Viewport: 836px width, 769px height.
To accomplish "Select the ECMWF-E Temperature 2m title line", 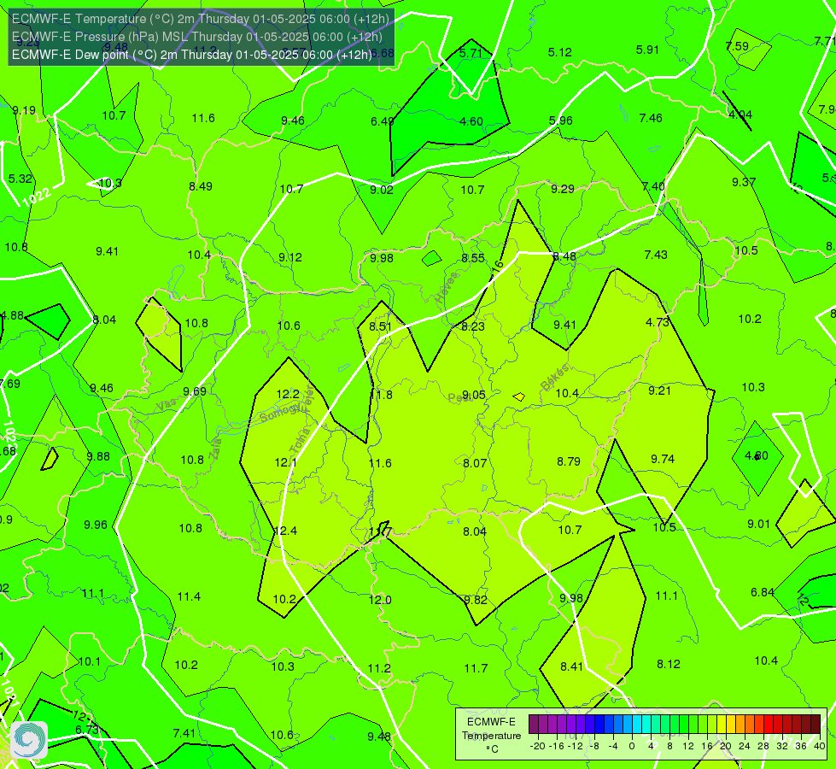I will 201,19.
